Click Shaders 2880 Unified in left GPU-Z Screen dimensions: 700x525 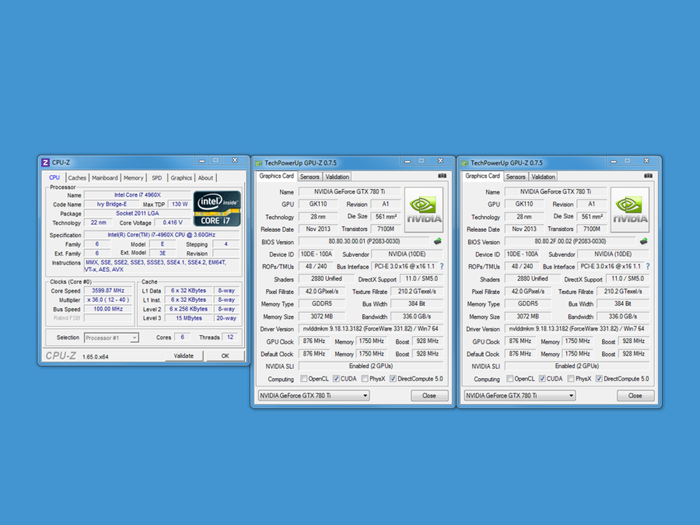pyautogui.click(x=326, y=279)
